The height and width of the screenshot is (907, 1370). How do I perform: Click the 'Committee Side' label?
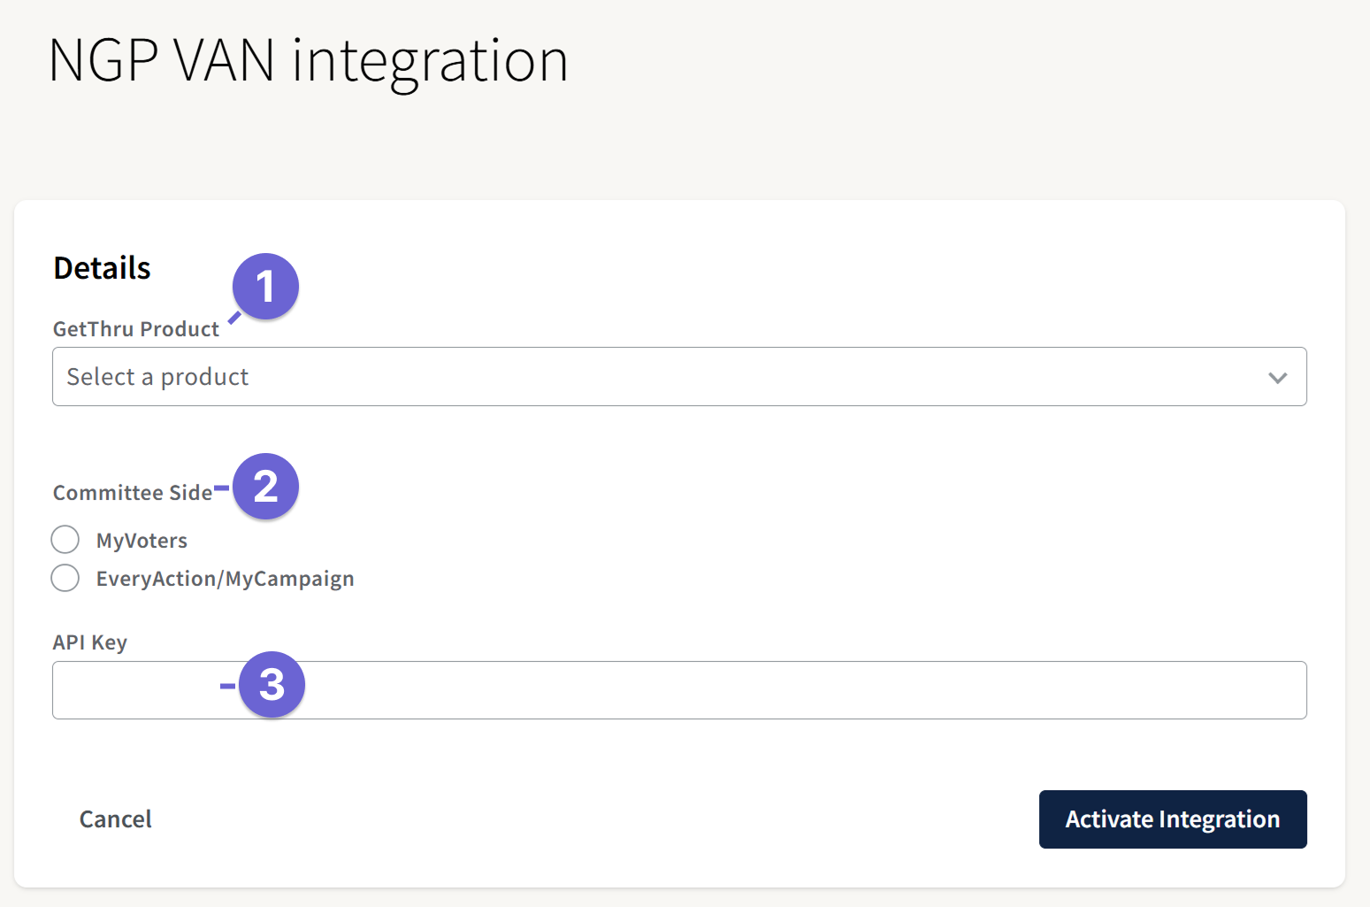click(x=133, y=493)
